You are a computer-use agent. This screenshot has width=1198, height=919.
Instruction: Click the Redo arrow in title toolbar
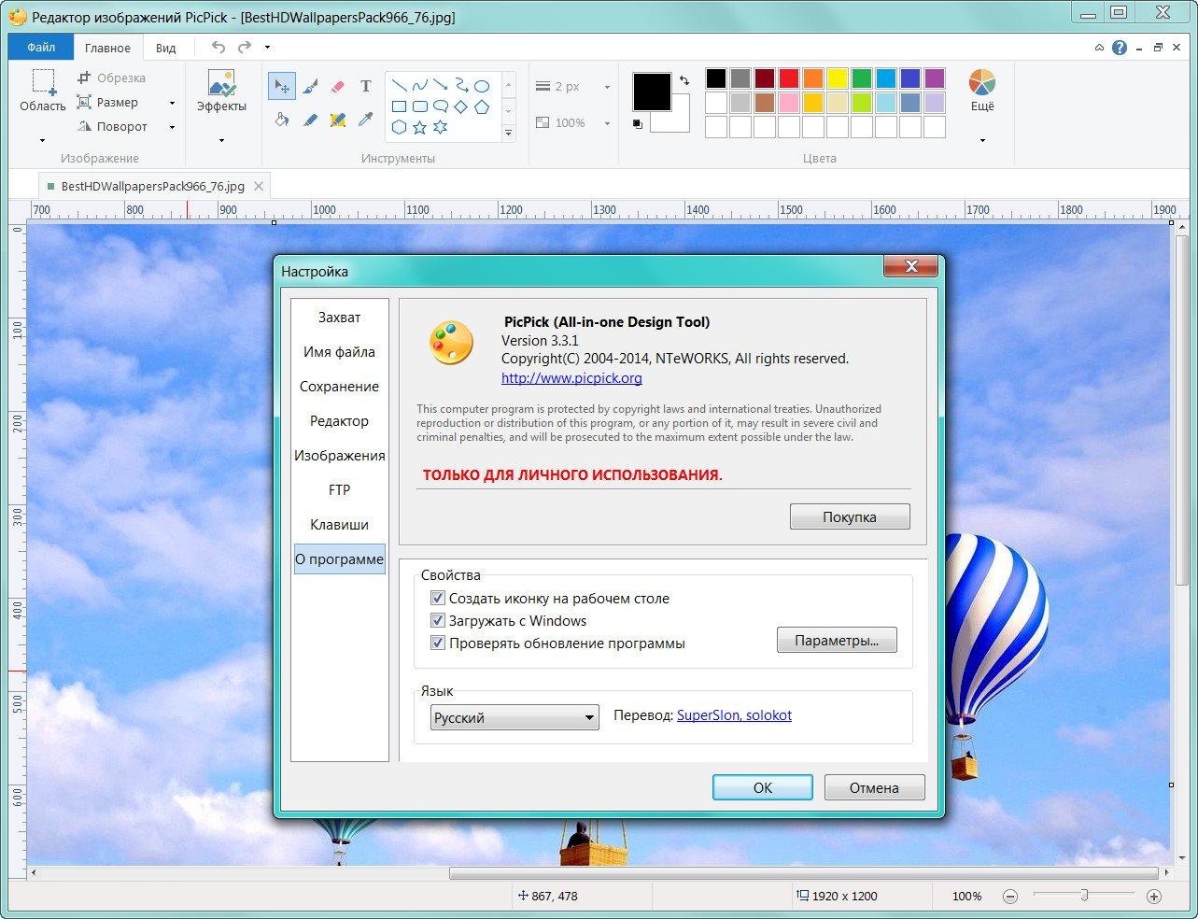[244, 47]
